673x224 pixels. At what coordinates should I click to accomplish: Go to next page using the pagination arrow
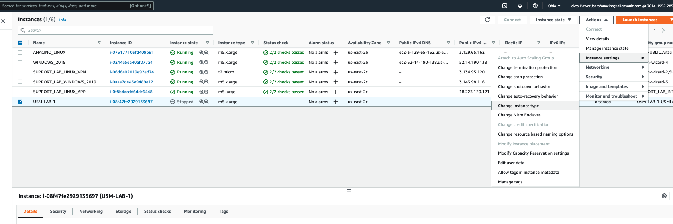click(663, 30)
